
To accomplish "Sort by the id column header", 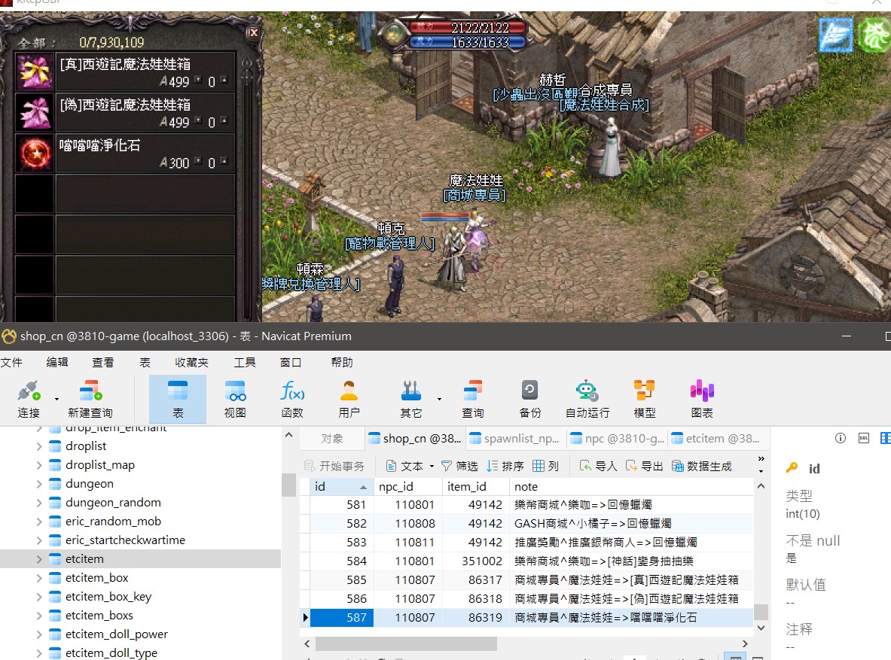I will pyautogui.click(x=341, y=487).
